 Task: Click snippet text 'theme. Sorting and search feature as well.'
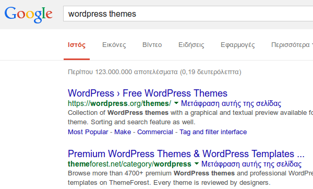coord(131,122)
